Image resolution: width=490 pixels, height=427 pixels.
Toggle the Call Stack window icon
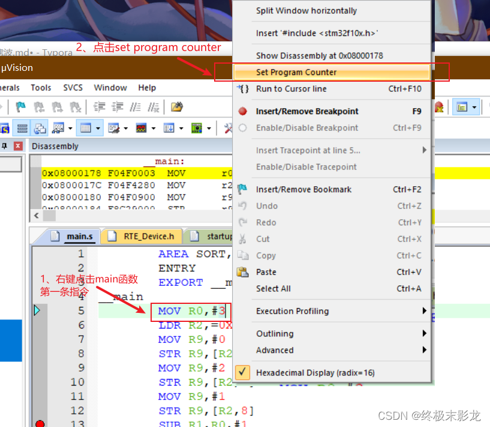40,129
